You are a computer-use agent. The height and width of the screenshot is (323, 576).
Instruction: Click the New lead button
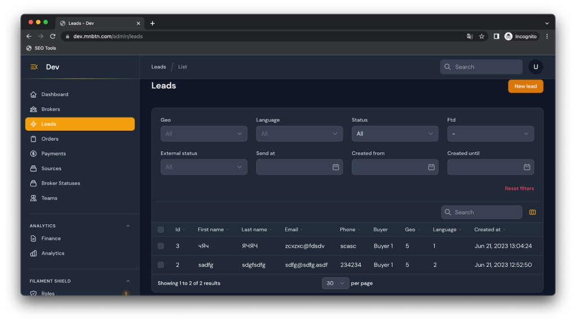point(525,86)
